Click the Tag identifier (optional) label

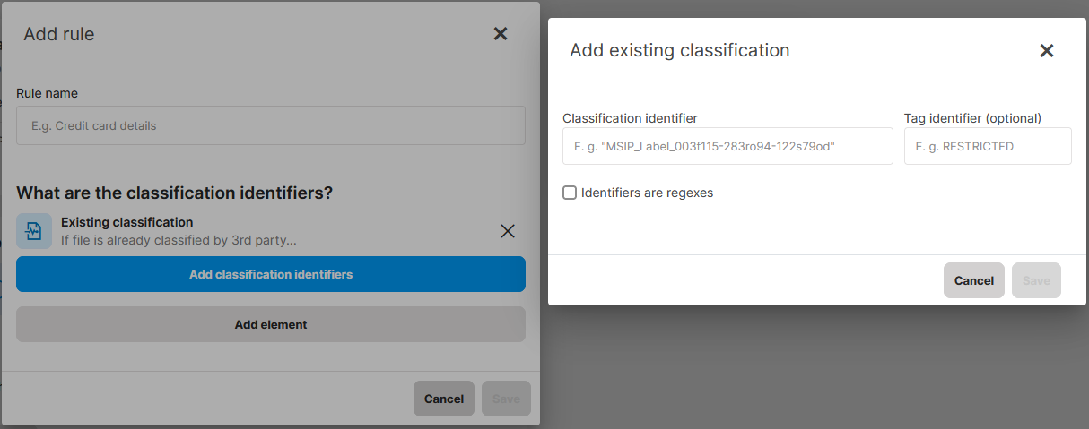972,118
